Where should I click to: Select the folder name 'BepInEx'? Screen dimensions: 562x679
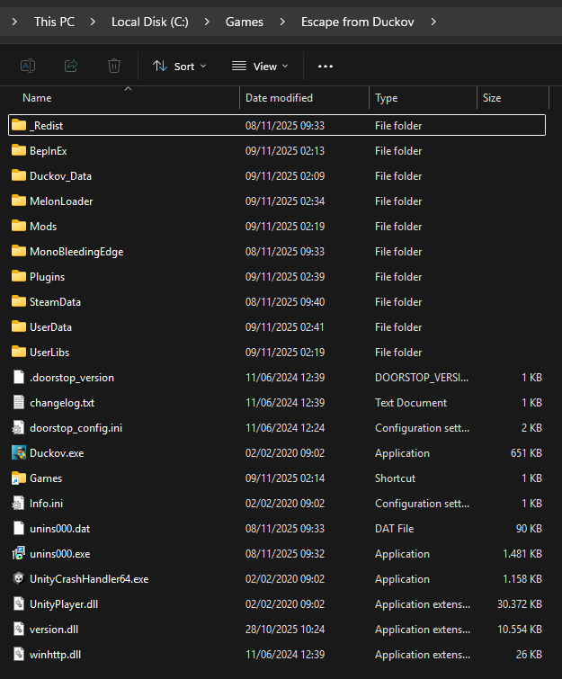click(48, 151)
